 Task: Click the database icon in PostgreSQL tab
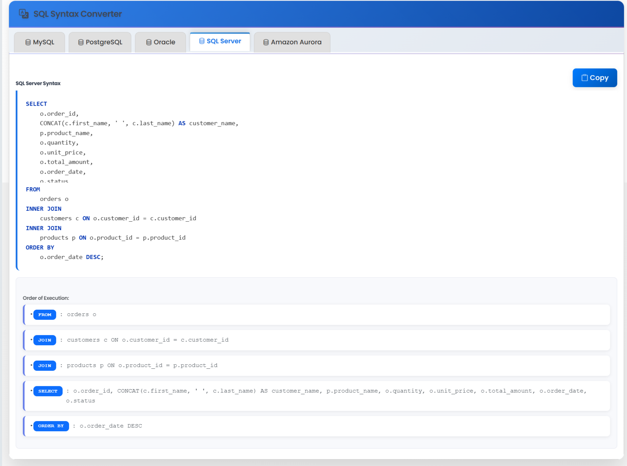pyautogui.click(x=81, y=42)
